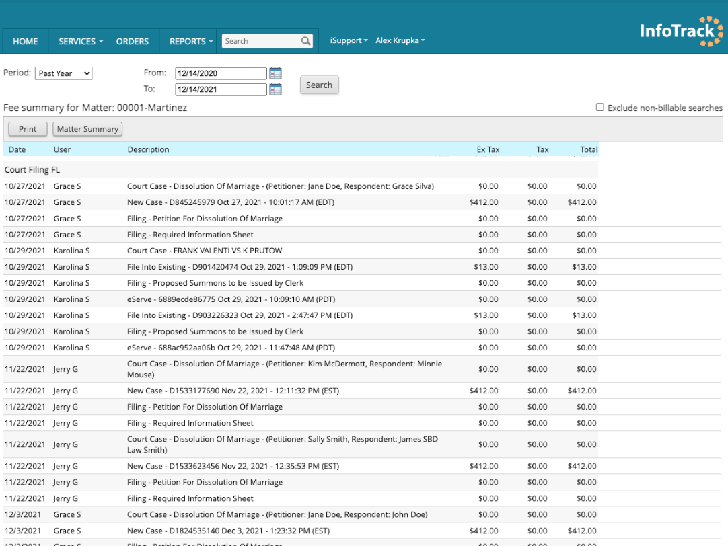The height and width of the screenshot is (546, 728).
Task: Click the From date input field
Action: pos(221,73)
